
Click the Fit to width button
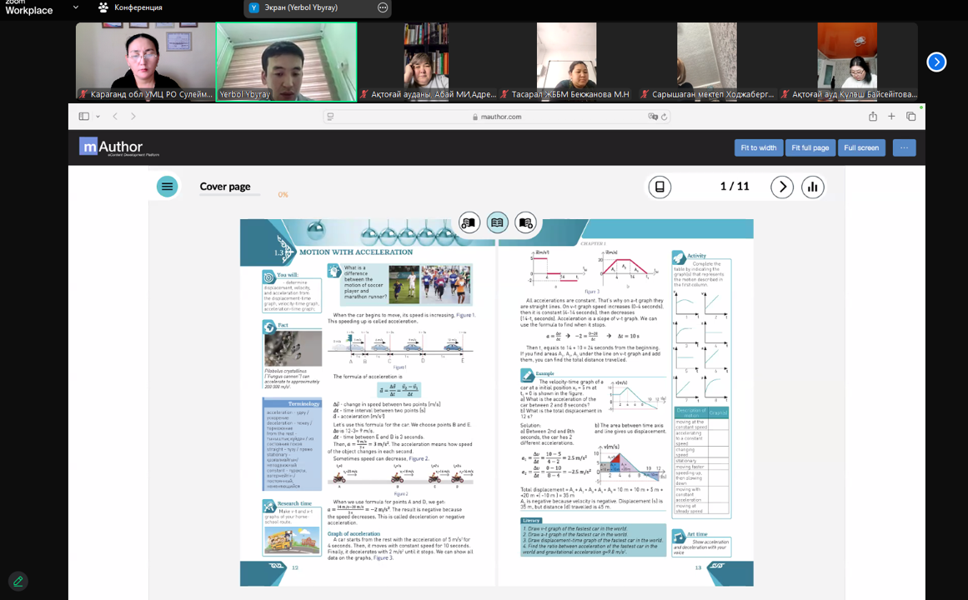758,147
